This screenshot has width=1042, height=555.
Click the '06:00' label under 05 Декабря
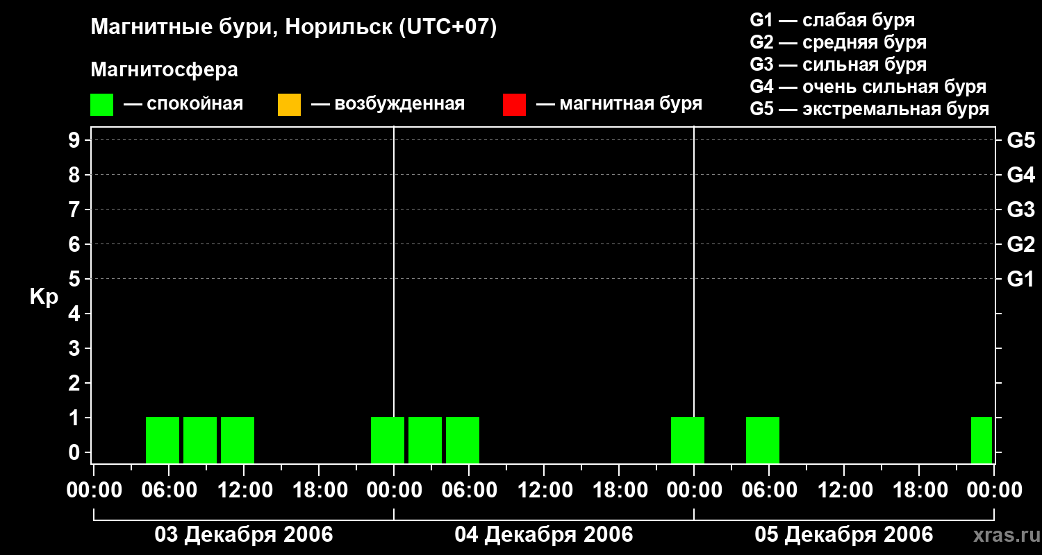pyautogui.click(x=769, y=490)
